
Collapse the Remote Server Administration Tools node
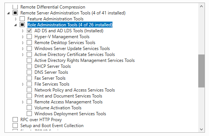pyautogui.click(x=9, y=13)
